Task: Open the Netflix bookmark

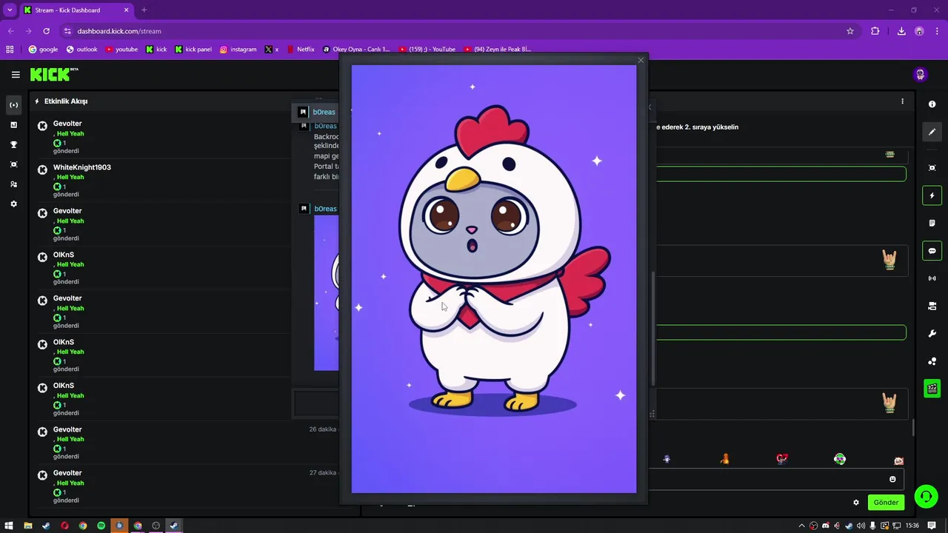Action: point(300,50)
